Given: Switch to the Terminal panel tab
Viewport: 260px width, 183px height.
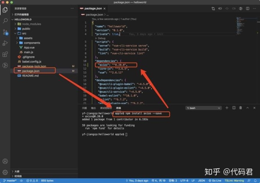Looking at the screenshot, I should point(118,108).
